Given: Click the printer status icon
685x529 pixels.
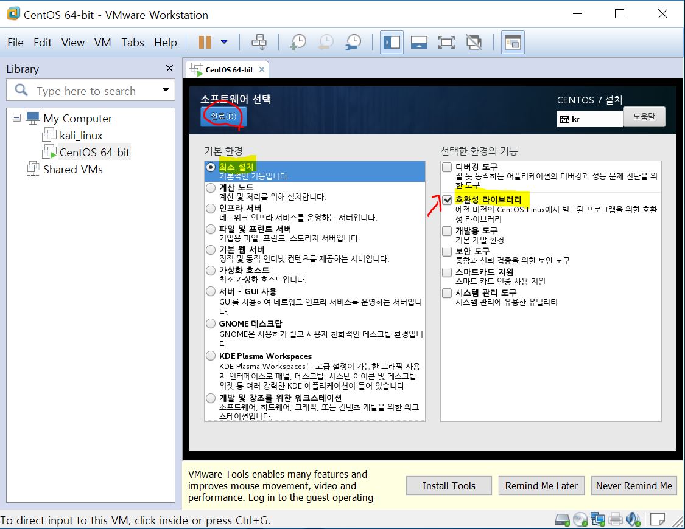Looking at the screenshot, I should tap(615, 519).
